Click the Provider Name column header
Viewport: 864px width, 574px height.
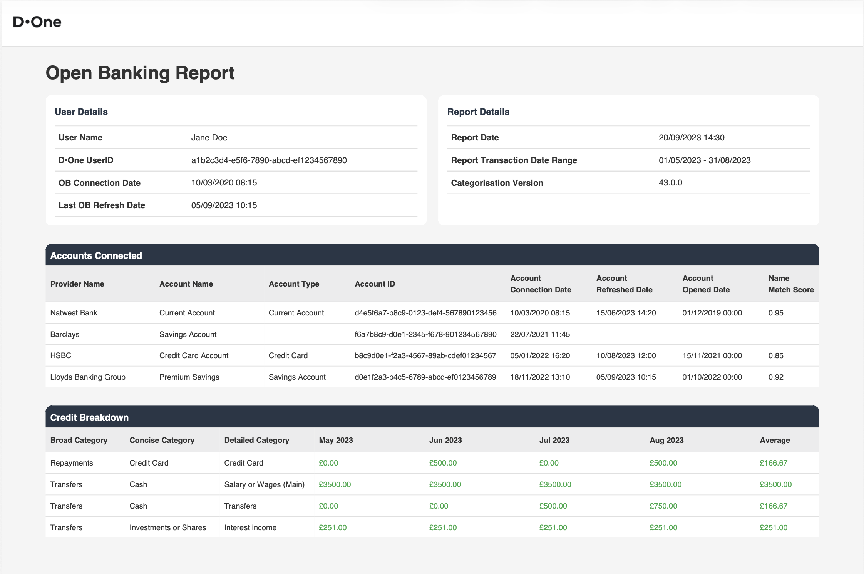[x=77, y=284]
